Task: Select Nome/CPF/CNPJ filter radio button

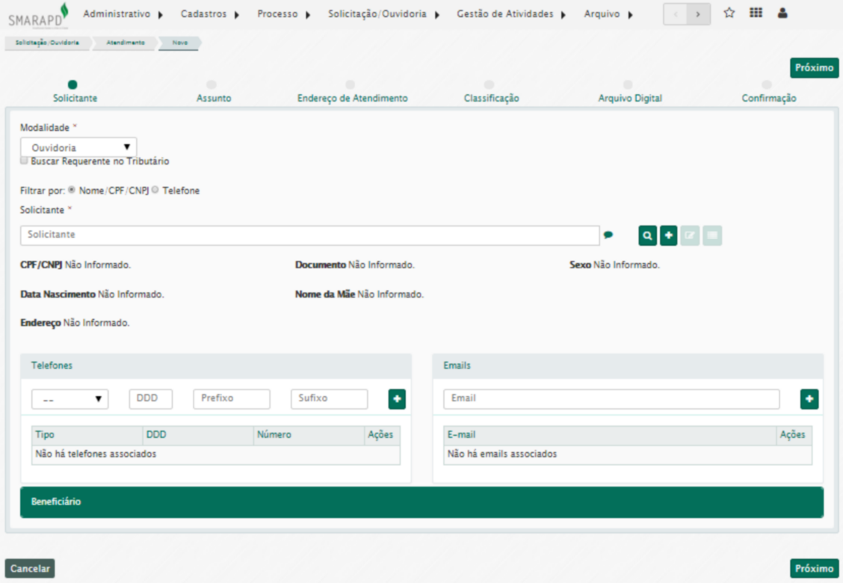Action: 72,191
